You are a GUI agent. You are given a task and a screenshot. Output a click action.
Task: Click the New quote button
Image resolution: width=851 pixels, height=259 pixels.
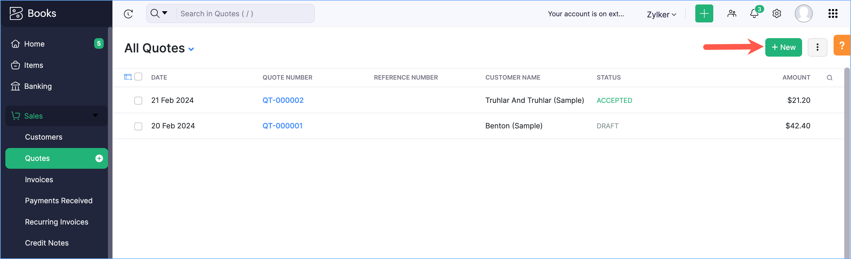[x=783, y=47]
